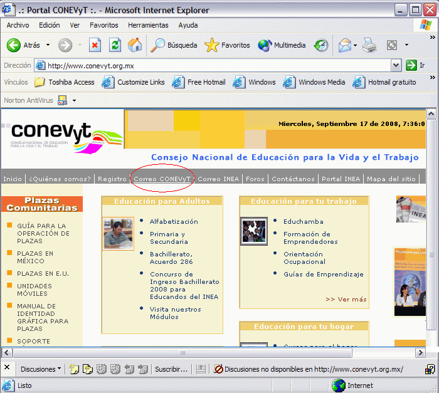This screenshot has width=439, height=393.
Task: Open the Herramientas menu
Action: click(x=148, y=25)
